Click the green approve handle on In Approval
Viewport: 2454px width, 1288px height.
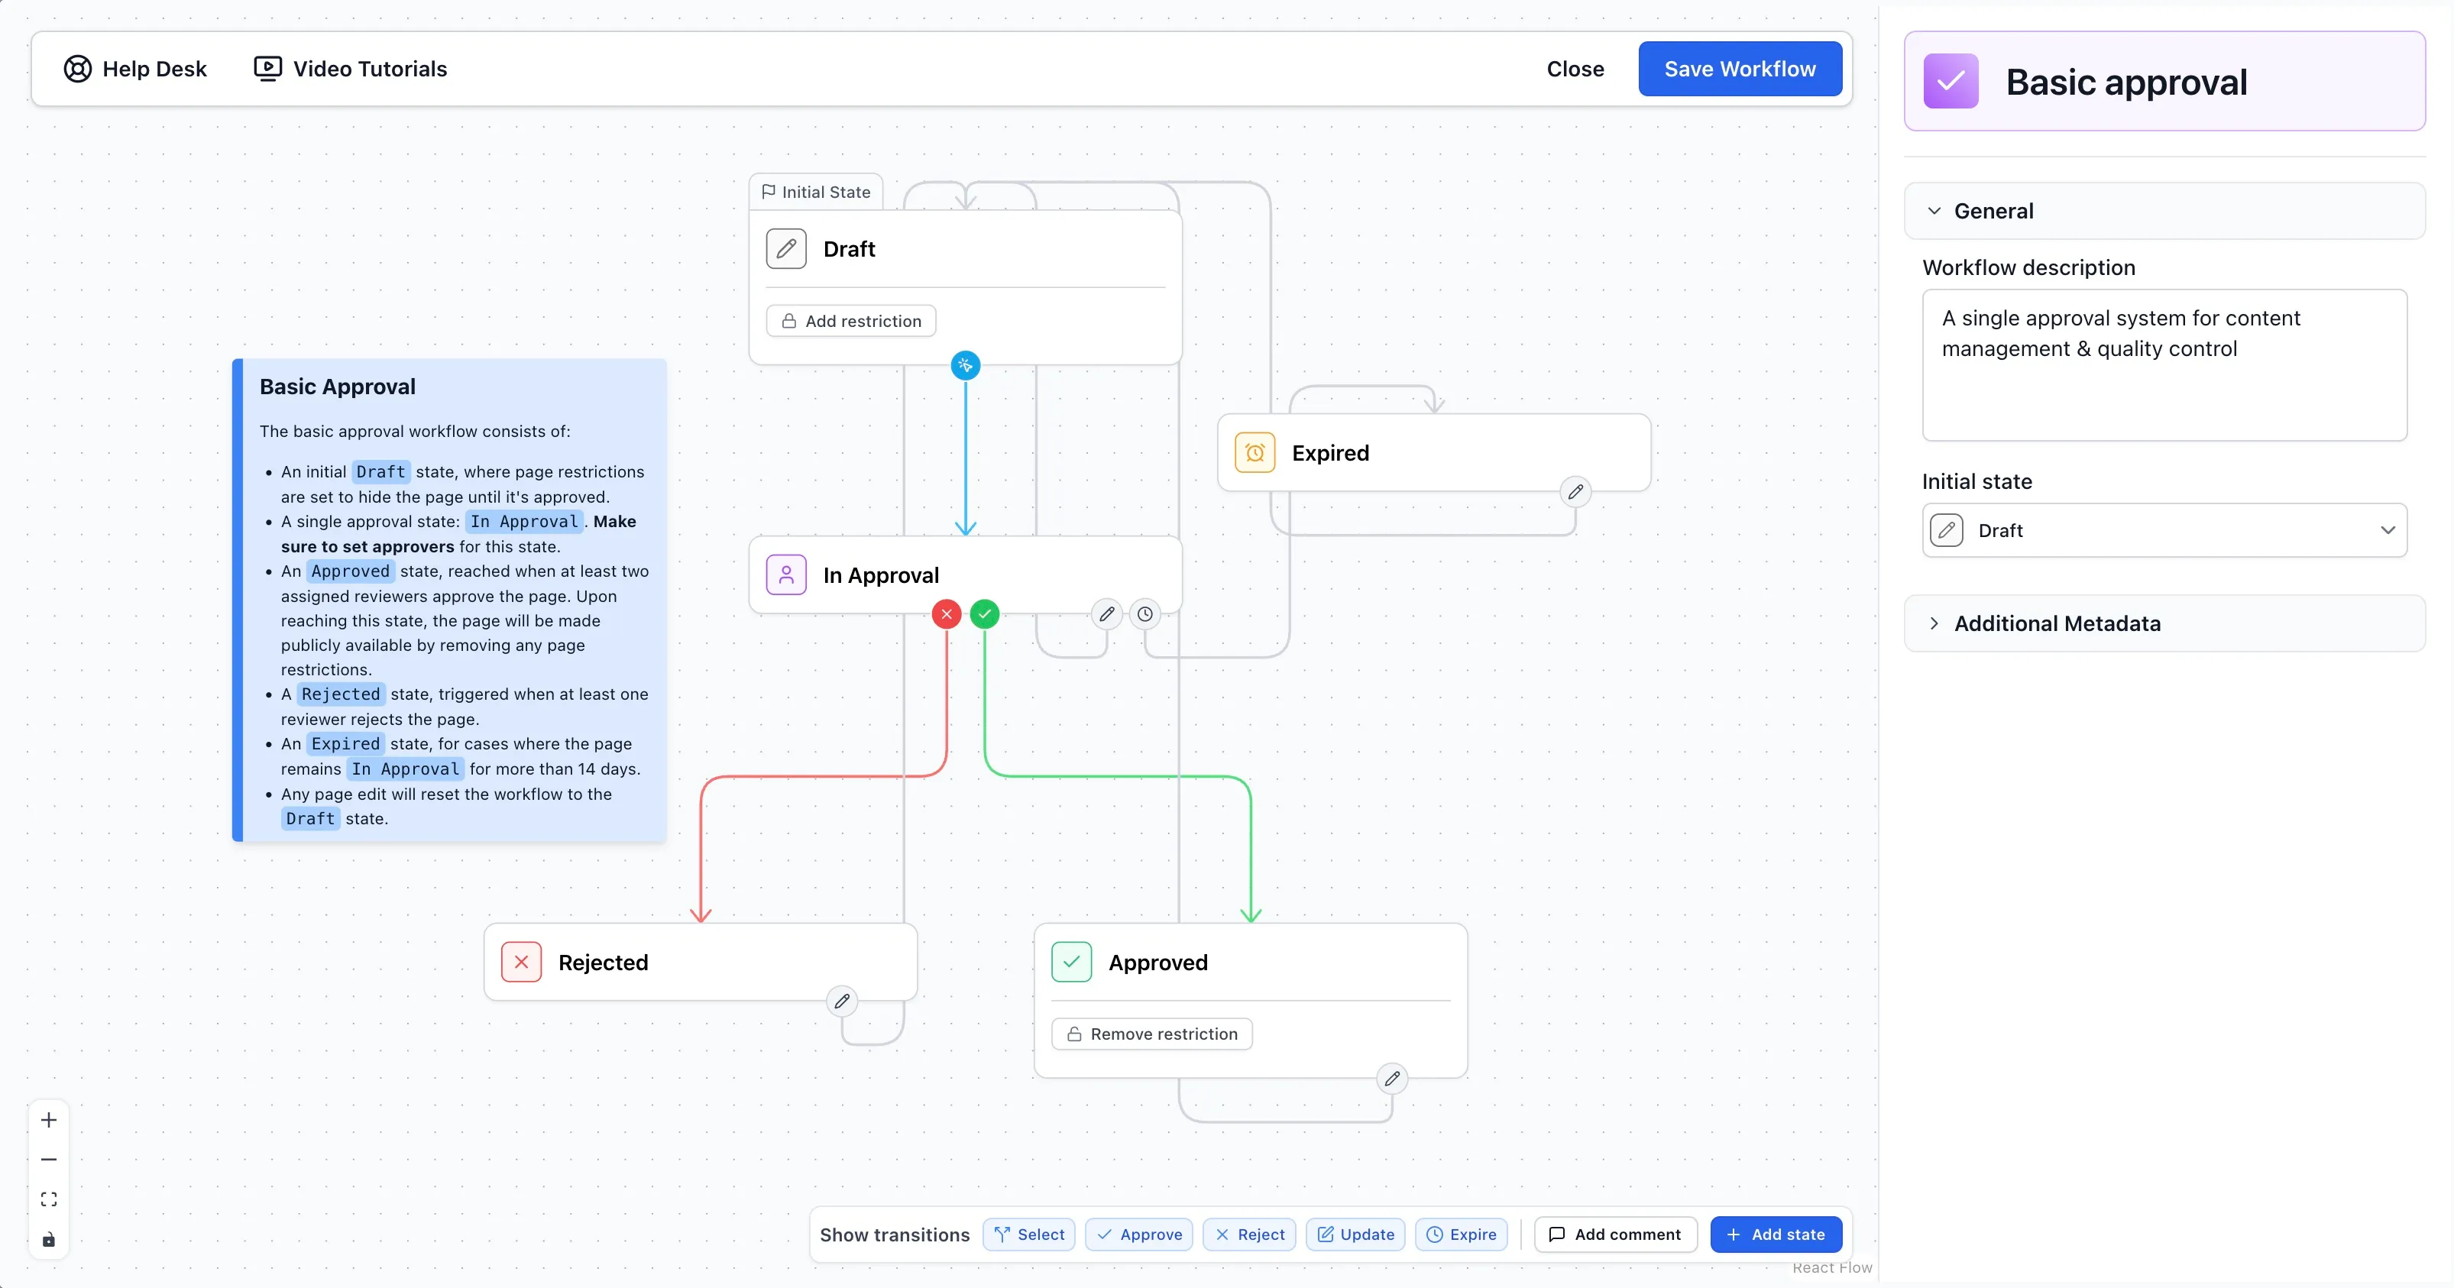pyautogui.click(x=984, y=613)
